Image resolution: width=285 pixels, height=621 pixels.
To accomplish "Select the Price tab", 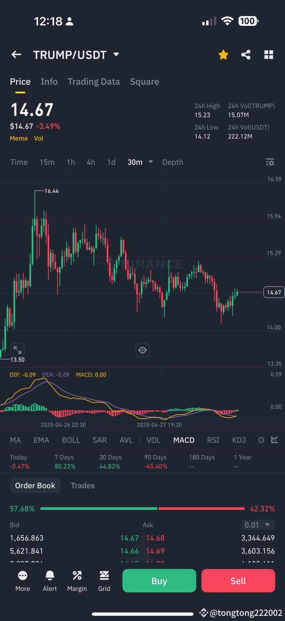I will tap(20, 82).
